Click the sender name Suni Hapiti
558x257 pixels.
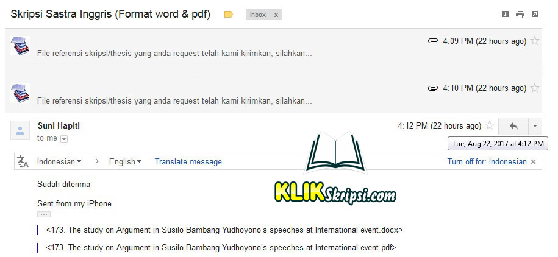(x=59, y=126)
